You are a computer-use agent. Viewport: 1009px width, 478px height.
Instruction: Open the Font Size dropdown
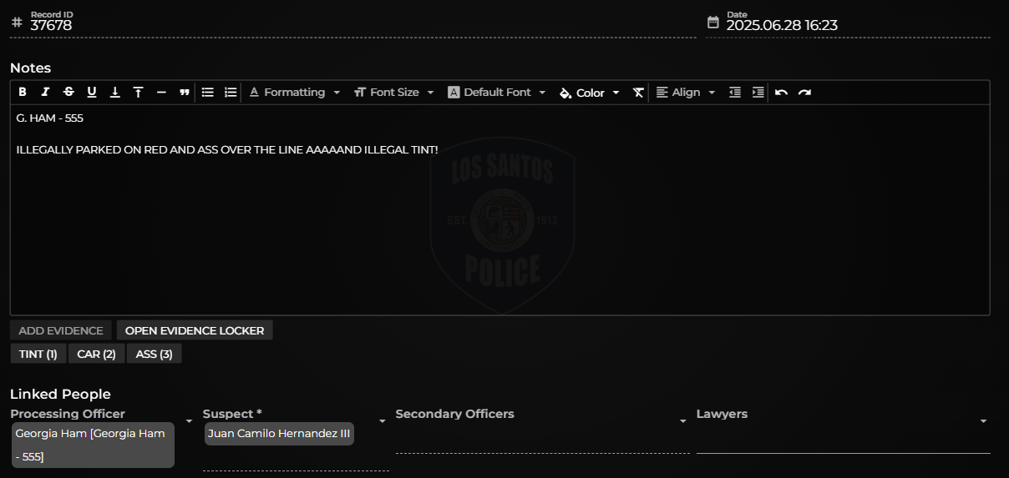394,93
